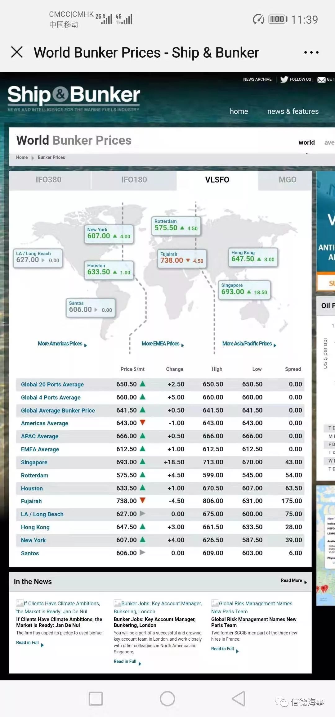The width and height of the screenshot is (335, 717).
Task: Click the grey arrow in LA / Long Beach row
Action: 143,513
